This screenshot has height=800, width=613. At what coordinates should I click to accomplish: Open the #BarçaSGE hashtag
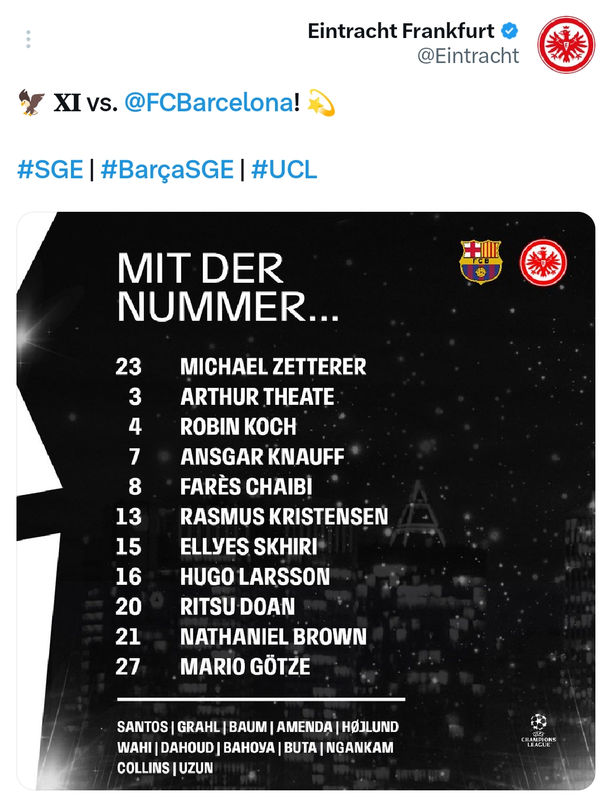click(167, 170)
